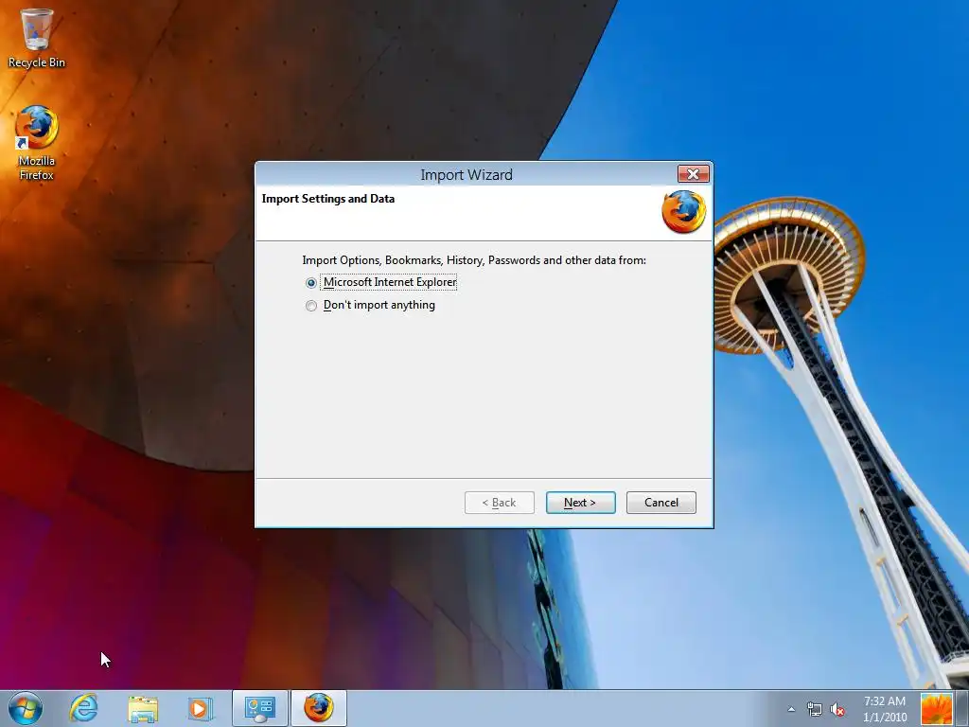Open the Recycle Bin desktop icon
The height and width of the screenshot is (727, 969).
point(37,38)
